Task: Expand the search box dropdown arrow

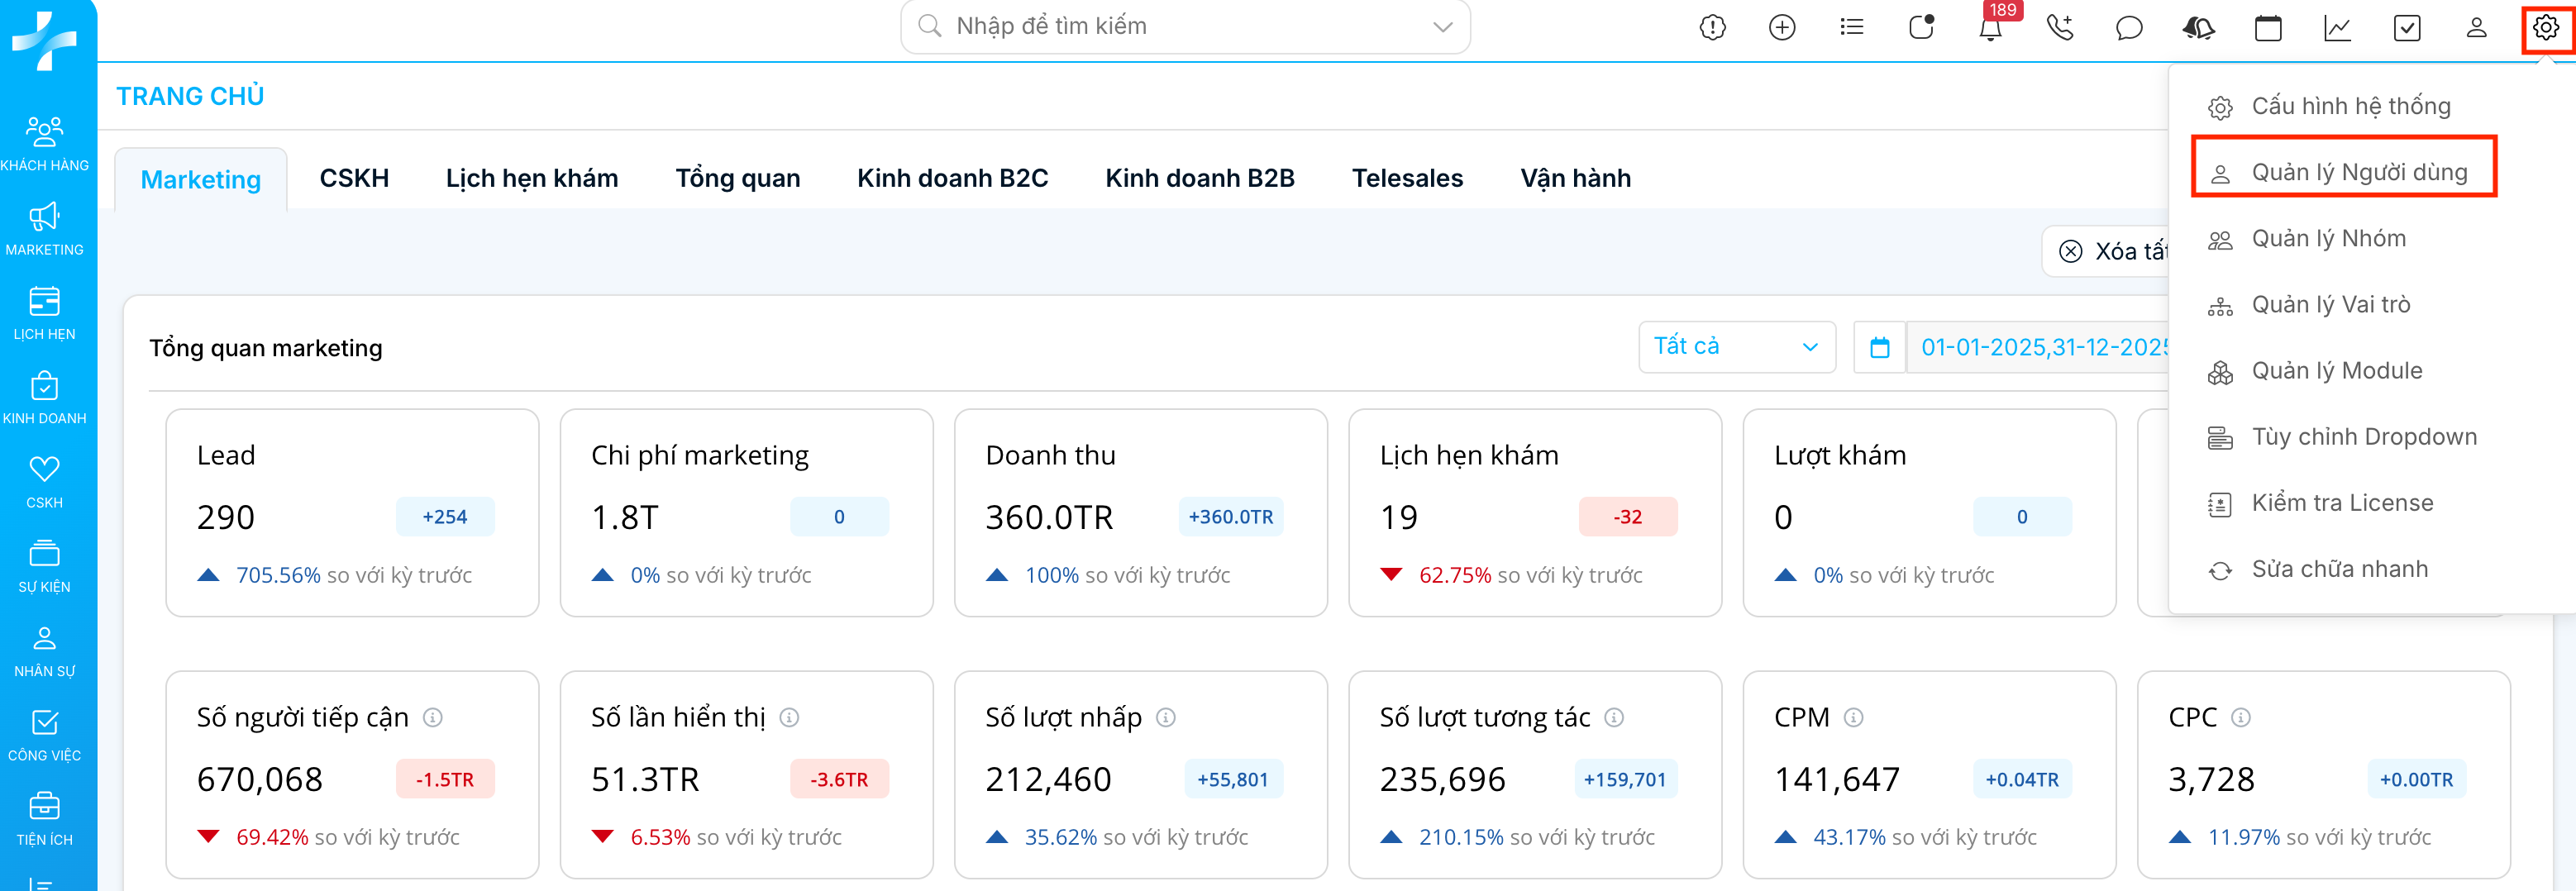Action: [x=1442, y=27]
